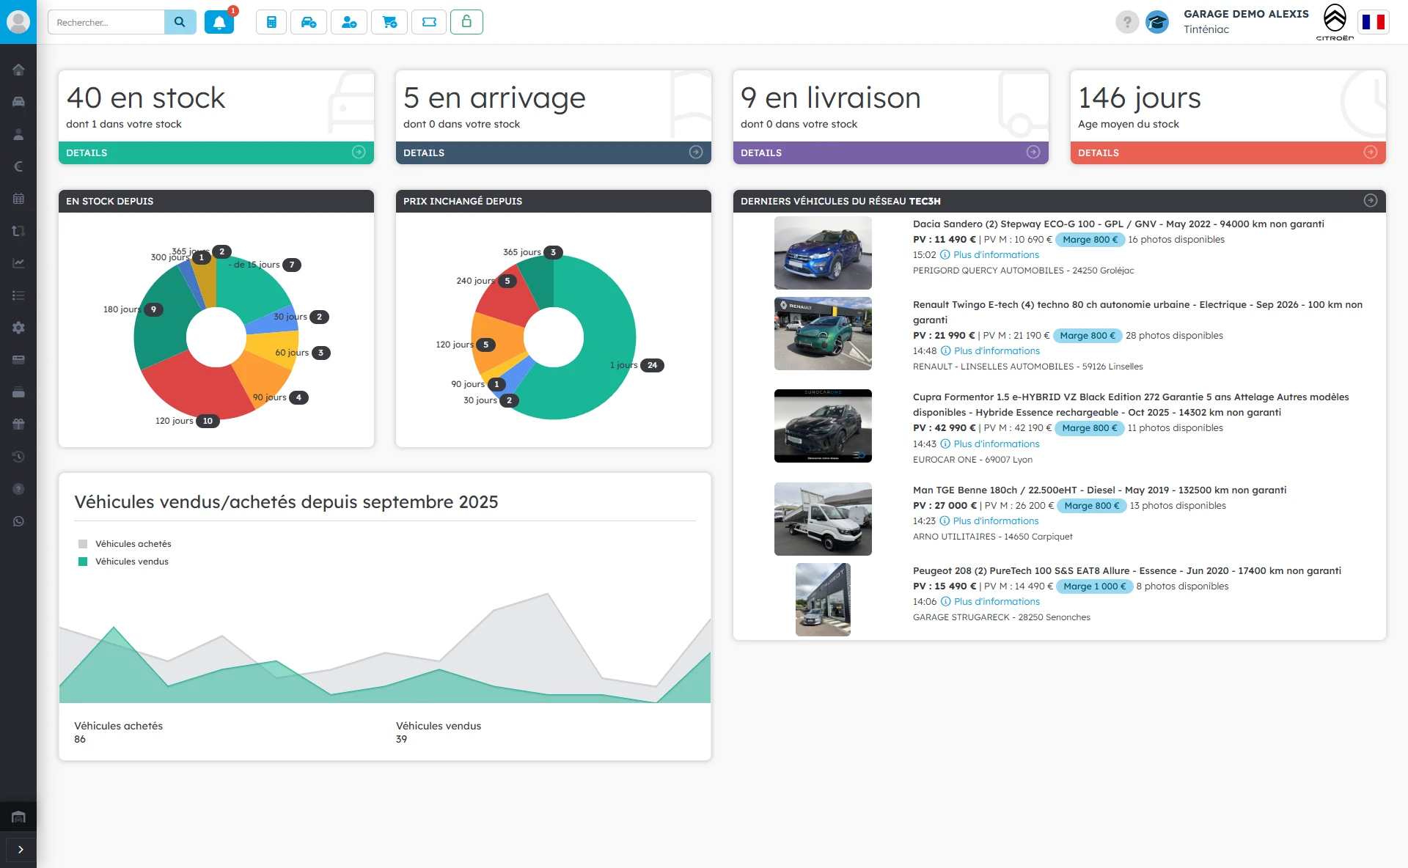The image size is (1408, 868).
Task: Focus the Rechercher search field
Action: (106, 22)
